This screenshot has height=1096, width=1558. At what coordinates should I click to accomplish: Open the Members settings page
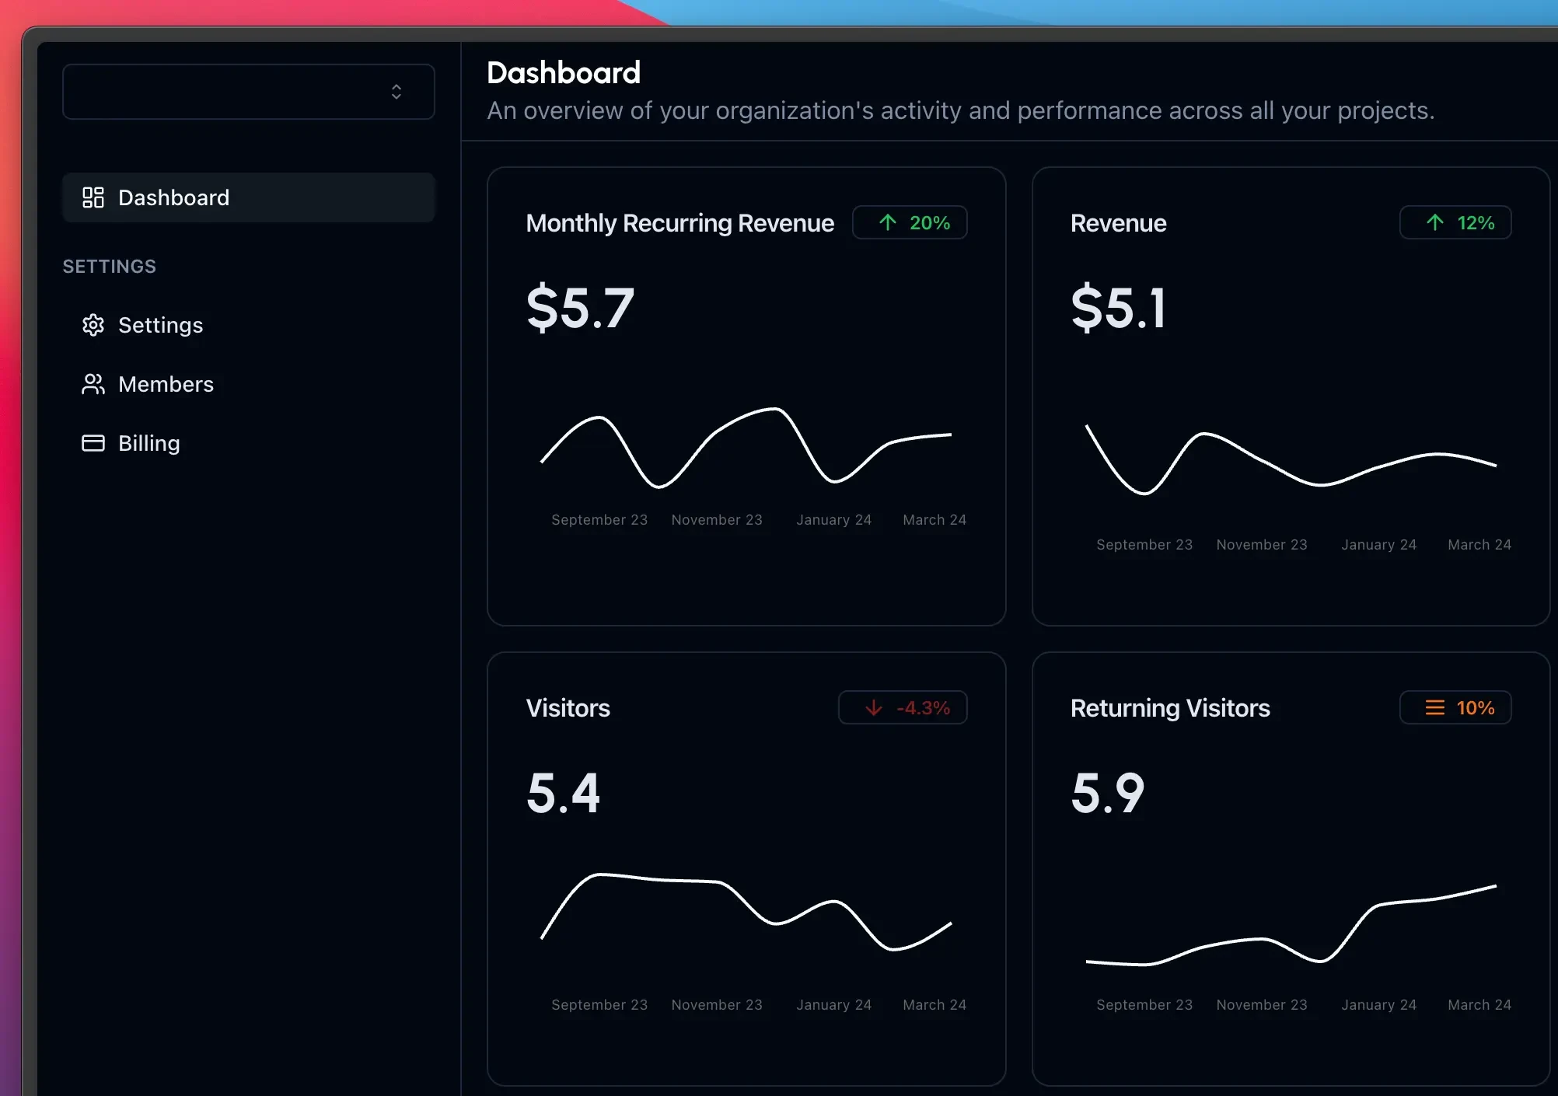point(166,383)
